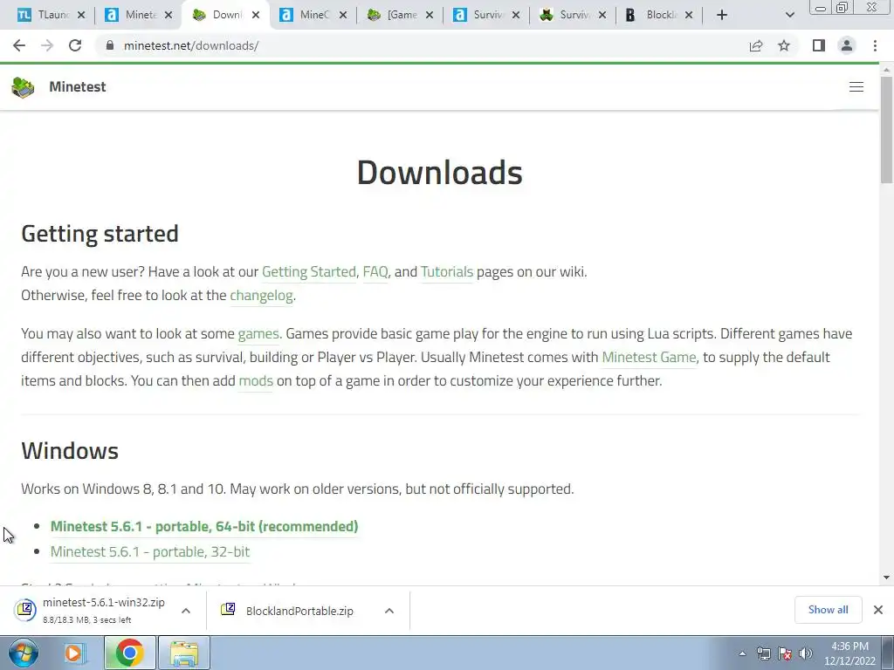The image size is (894, 670).
Task: Download Minetest 5.6.1 portable 64-bit
Action: (x=204, y=526)
